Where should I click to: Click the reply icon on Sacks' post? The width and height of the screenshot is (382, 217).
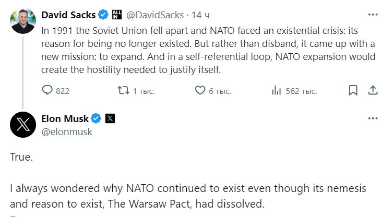(47, 91)
